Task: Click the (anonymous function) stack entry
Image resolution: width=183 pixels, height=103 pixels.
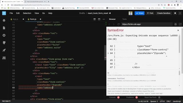Action: click(x=116, y=78)
